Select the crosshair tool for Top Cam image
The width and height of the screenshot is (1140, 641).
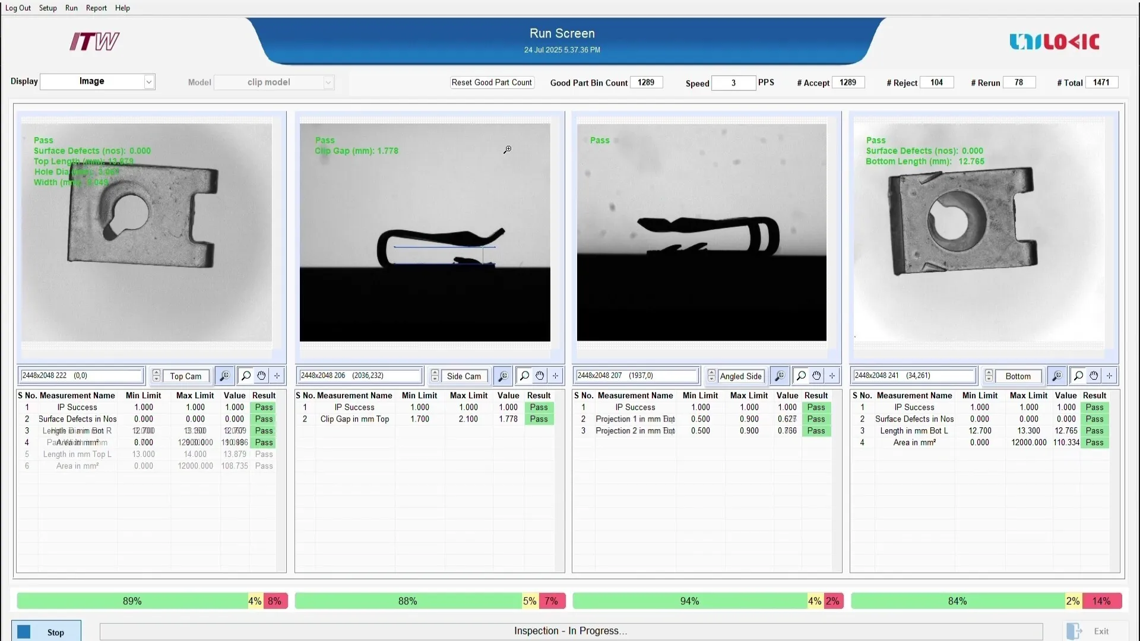[276, 375]
